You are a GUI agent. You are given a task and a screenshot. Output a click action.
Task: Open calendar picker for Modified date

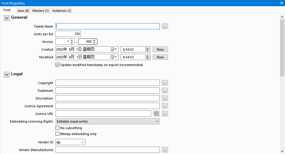[x=114, y=57]
